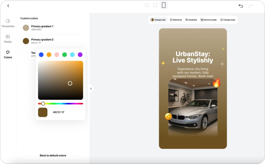The height and width of the screenshot is (164, 265).
Task: Select the small square format icon
Action: (x=147, y=5)
